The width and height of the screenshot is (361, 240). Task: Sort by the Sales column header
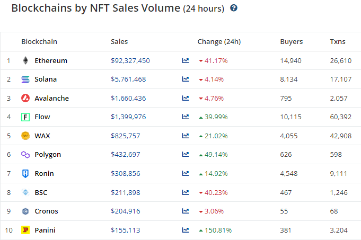pyautogui.click(x=119, y=41)
